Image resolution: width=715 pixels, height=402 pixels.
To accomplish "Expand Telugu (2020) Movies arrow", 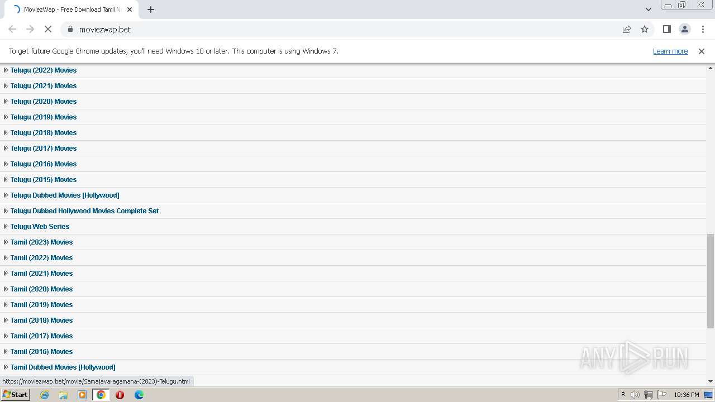I will (6, 102).
